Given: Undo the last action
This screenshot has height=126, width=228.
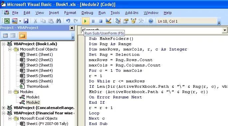Looking at the screenshot, I should pos(68,21).
